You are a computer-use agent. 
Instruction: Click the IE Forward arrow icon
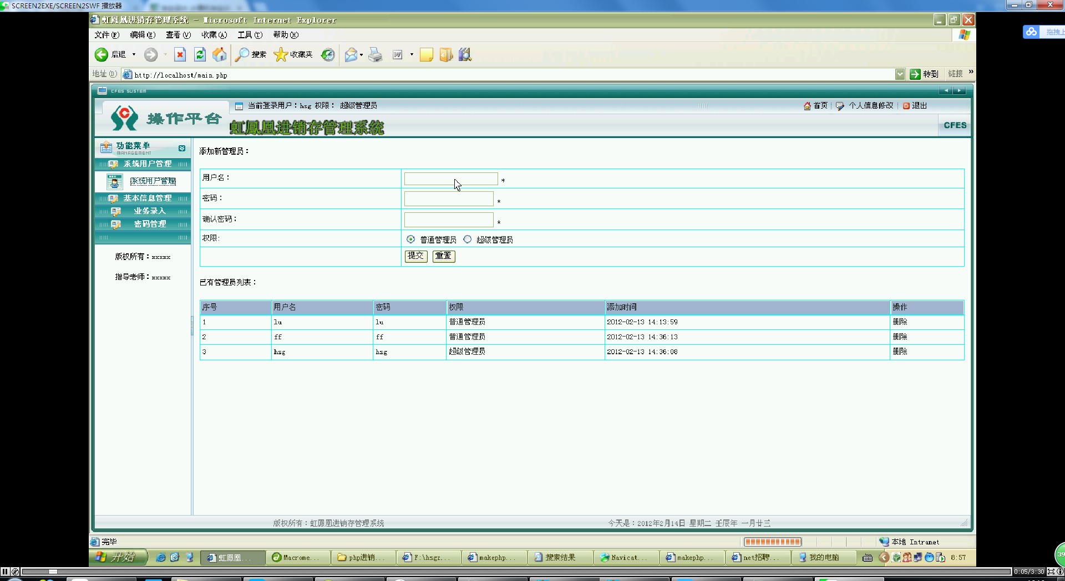click(x=151, y=54)
